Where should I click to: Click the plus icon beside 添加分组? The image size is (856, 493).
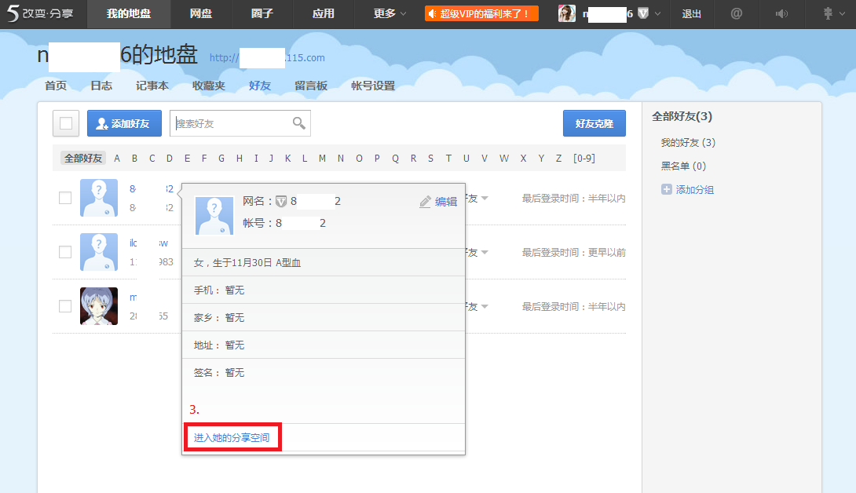pos(667,189)
